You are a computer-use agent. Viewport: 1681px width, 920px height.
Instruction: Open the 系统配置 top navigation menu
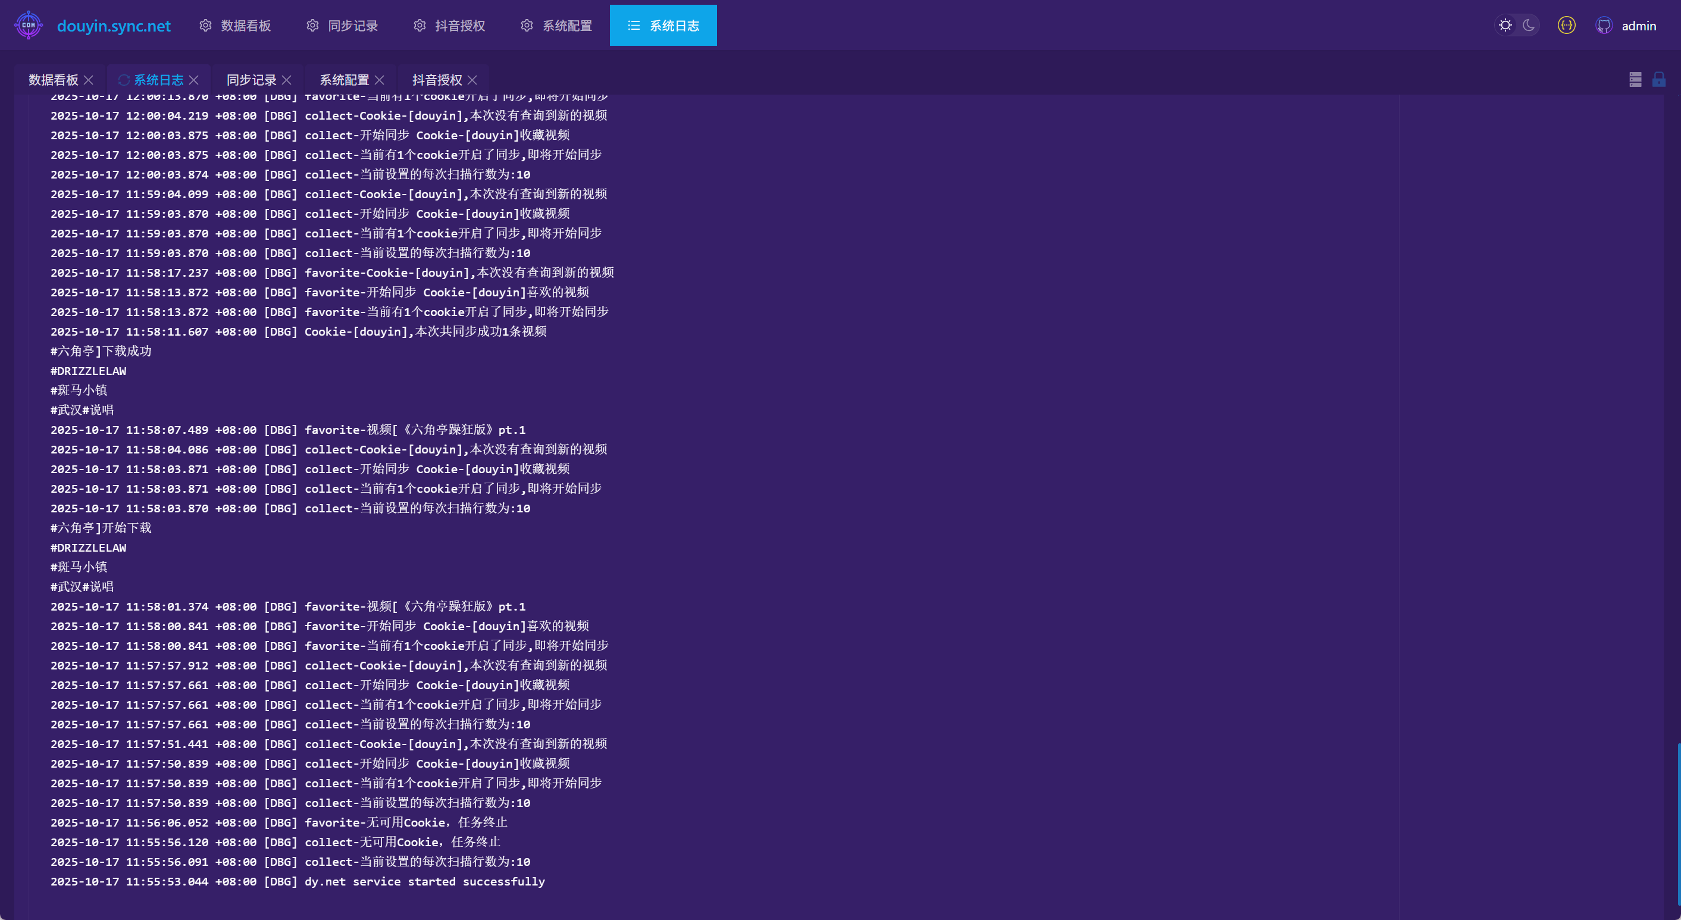556,26
